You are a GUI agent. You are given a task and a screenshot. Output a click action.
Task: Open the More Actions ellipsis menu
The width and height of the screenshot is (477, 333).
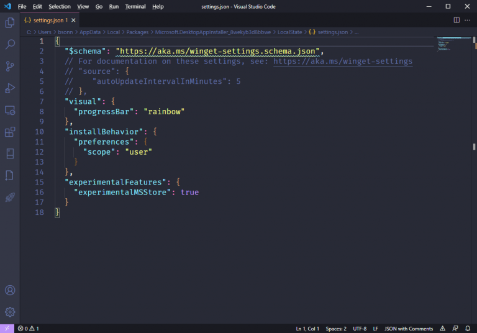click(467, 20)
